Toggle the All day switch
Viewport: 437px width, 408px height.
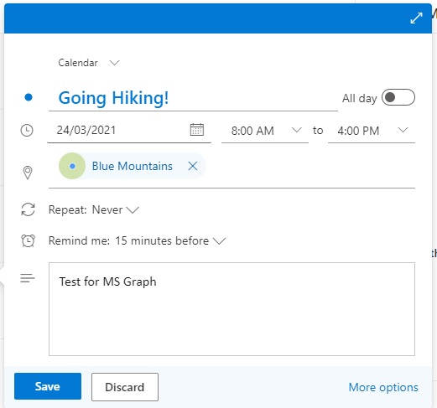click(398, 97)
